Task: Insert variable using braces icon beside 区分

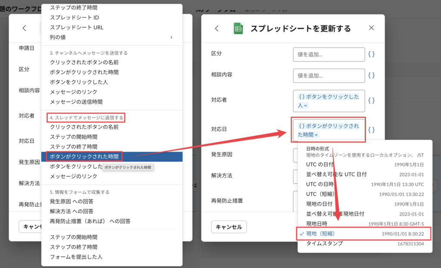Action: pyautogui.click(x=371, y=55)
